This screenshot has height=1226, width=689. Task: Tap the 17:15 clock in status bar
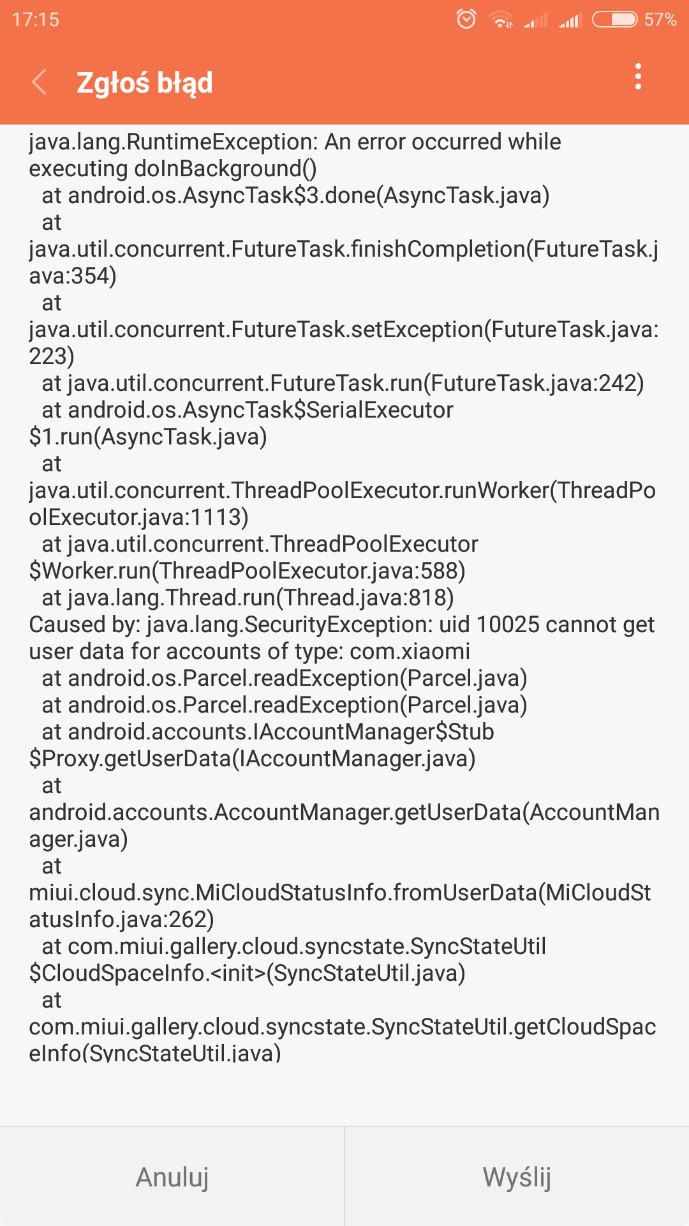click(x=36, y=20)
